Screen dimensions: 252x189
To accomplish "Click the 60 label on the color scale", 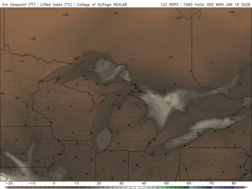I will [189, 183].
